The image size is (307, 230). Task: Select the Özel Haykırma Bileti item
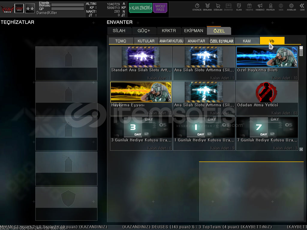tap(267, 63)
